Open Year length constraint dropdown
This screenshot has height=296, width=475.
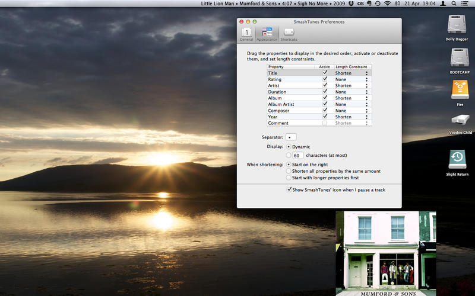[x=352, y=117]
